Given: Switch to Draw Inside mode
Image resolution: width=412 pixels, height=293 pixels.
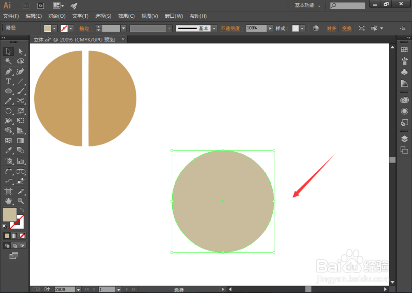Looking at the screenshot, I should [22, 246].
